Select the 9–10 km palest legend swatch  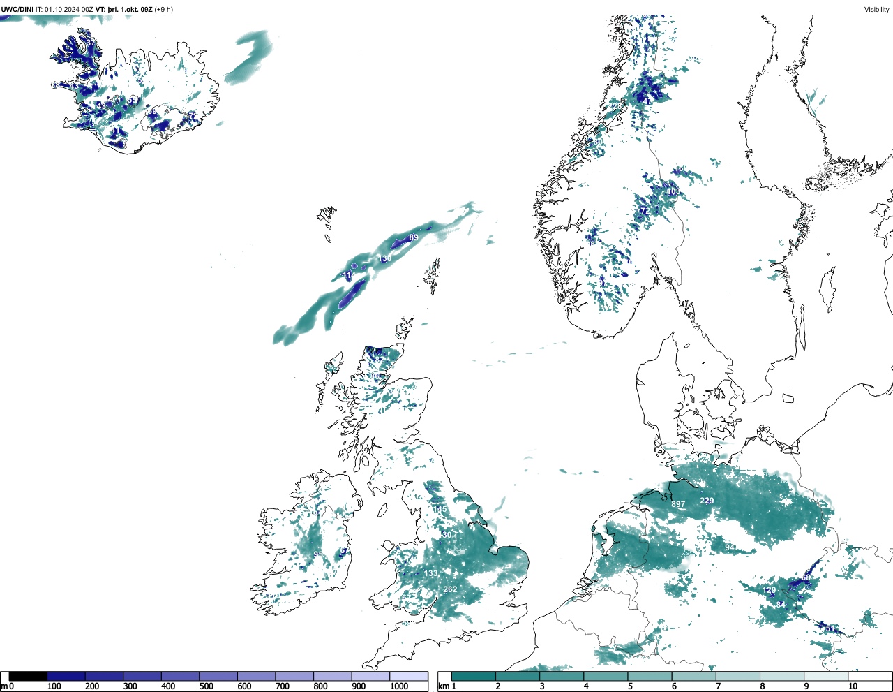[825, 676]
